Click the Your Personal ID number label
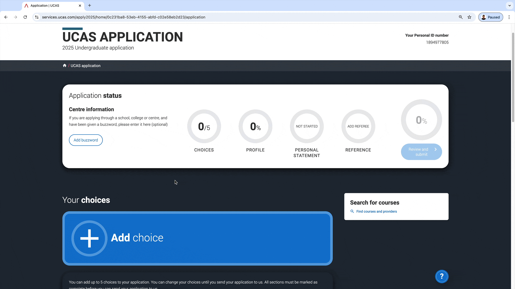Viewport: 515px width, 289px height. pyautogui.click(x=427, y=35)
